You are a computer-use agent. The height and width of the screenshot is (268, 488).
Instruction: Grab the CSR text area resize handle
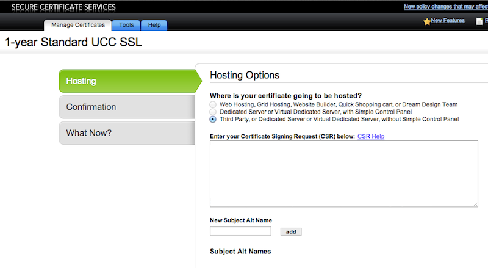tap(475, 204)
